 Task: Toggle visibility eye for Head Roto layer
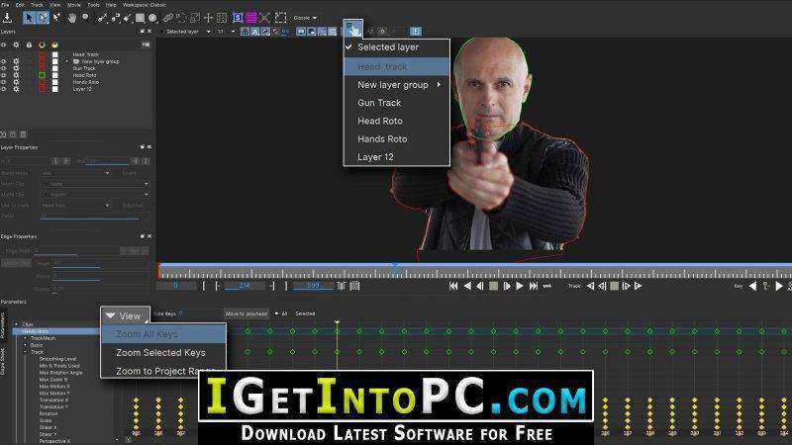pyautogui.click(x=5, y=74)
